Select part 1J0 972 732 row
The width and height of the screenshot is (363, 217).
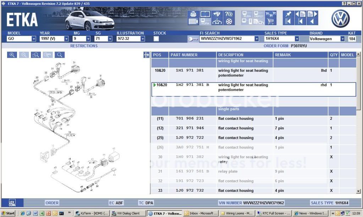pos(254,190)
